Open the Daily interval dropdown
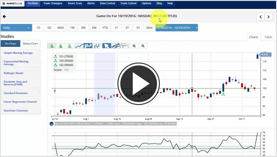This screenshot has width=277, height=157. click(16, 28)
